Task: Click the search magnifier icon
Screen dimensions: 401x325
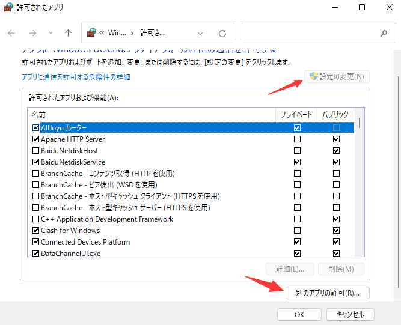Action: pos(384,33)
